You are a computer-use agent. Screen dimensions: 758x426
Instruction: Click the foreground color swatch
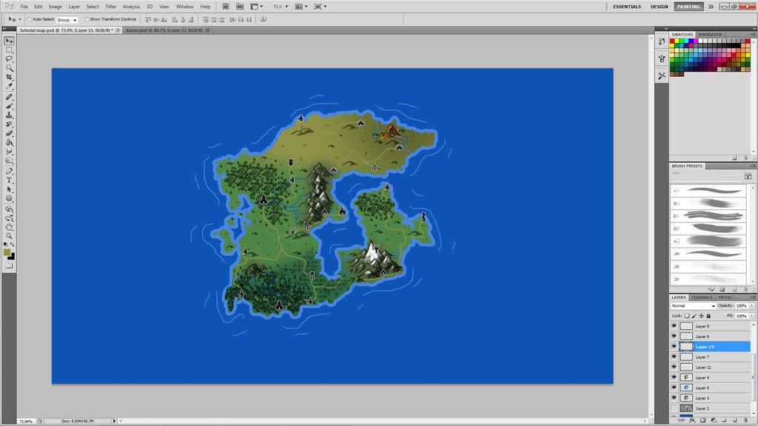[7, 251]
